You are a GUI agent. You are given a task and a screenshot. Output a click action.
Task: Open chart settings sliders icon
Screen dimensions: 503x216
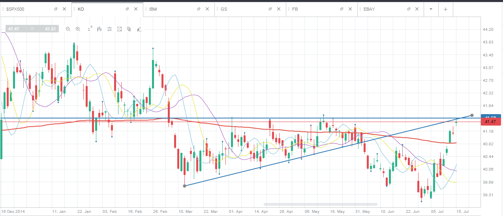coord(109,29)
